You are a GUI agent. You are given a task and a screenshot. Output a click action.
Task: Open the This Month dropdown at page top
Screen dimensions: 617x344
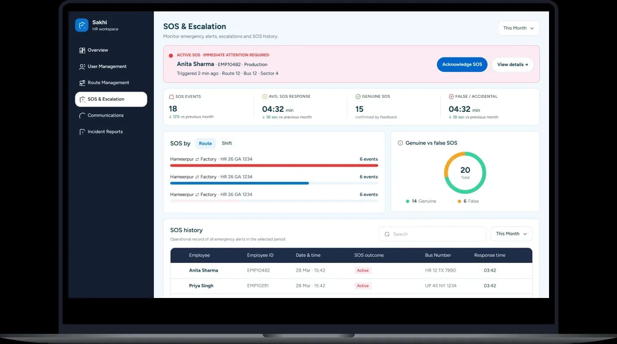pos(518,28)
